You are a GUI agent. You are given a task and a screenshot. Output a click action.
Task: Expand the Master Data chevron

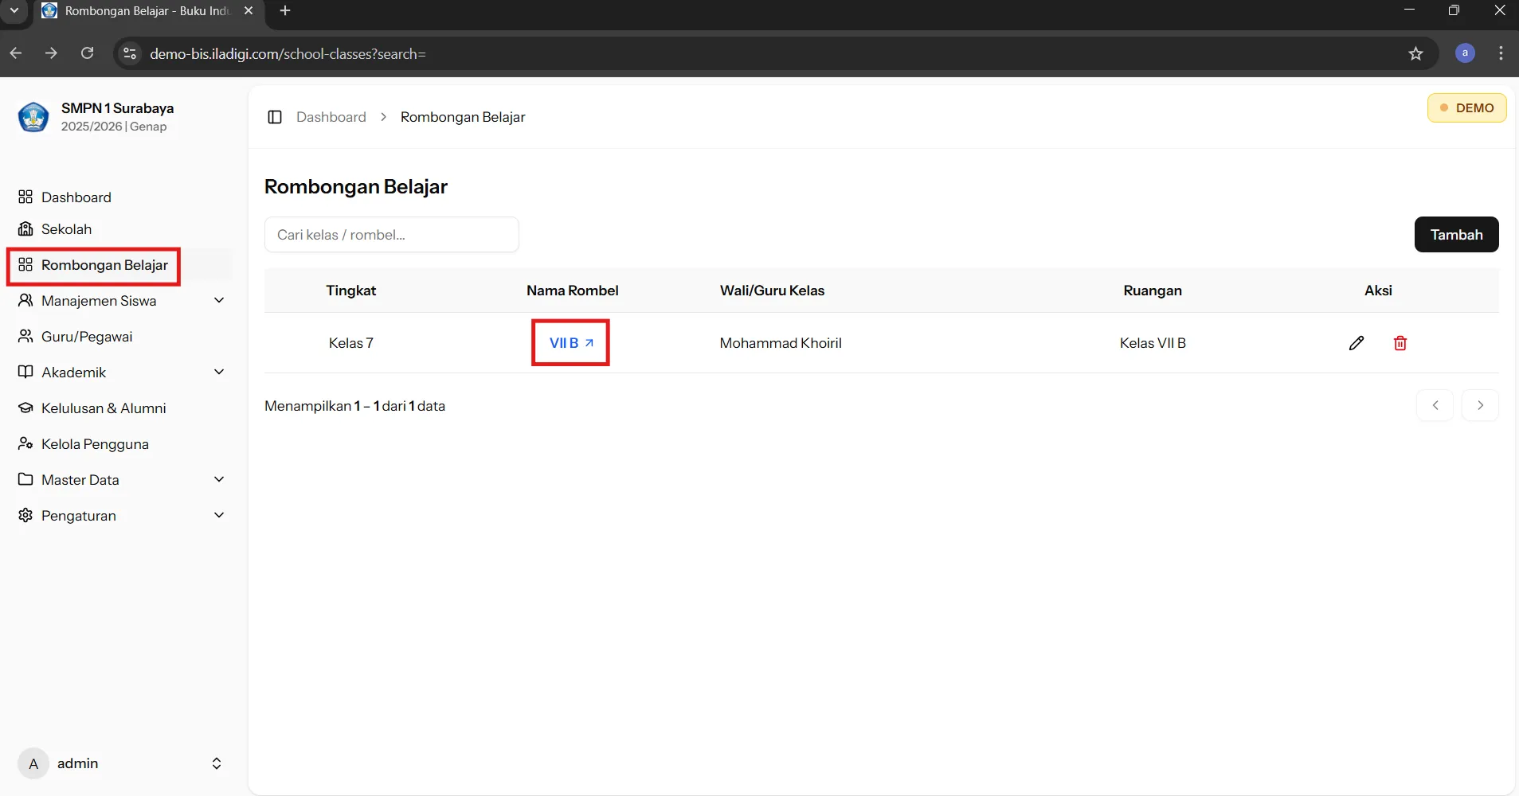pos(219,479)
